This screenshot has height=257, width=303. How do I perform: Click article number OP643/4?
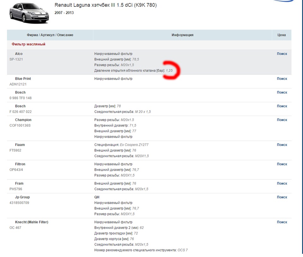tap(16, 170)
